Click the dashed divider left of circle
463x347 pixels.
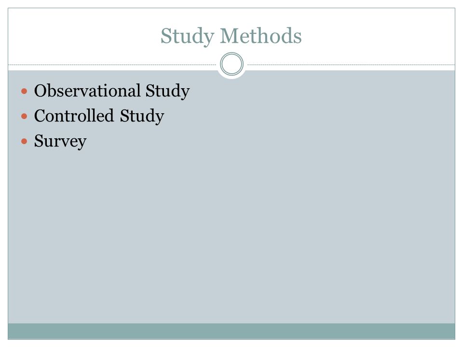pos(112,65)
